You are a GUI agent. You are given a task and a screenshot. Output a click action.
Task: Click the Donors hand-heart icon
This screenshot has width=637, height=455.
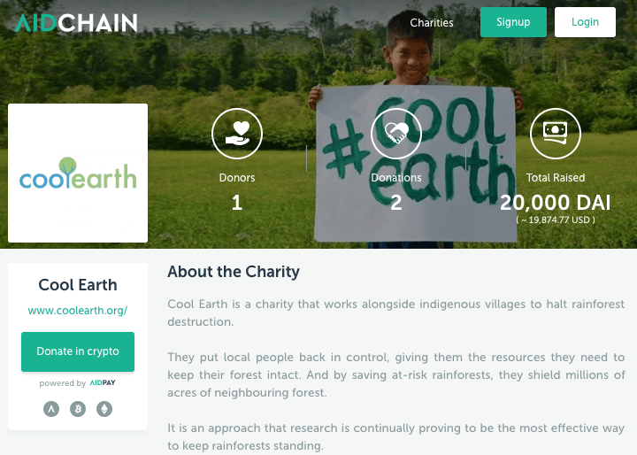point(237,134)
